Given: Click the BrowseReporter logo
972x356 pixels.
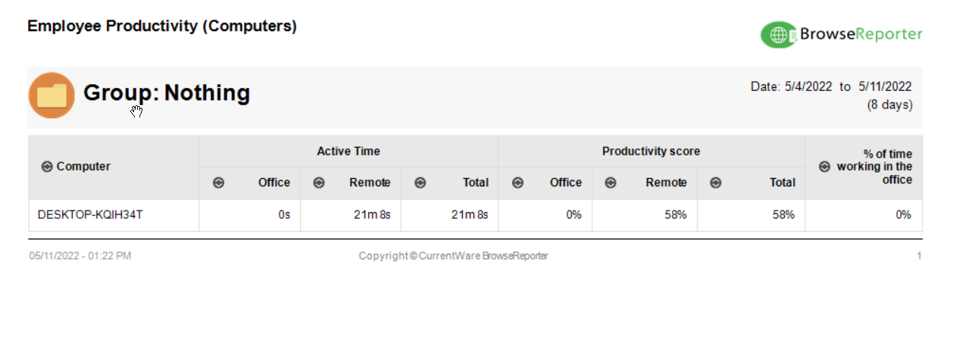Looking at the screenshot, I should (842, 34).
